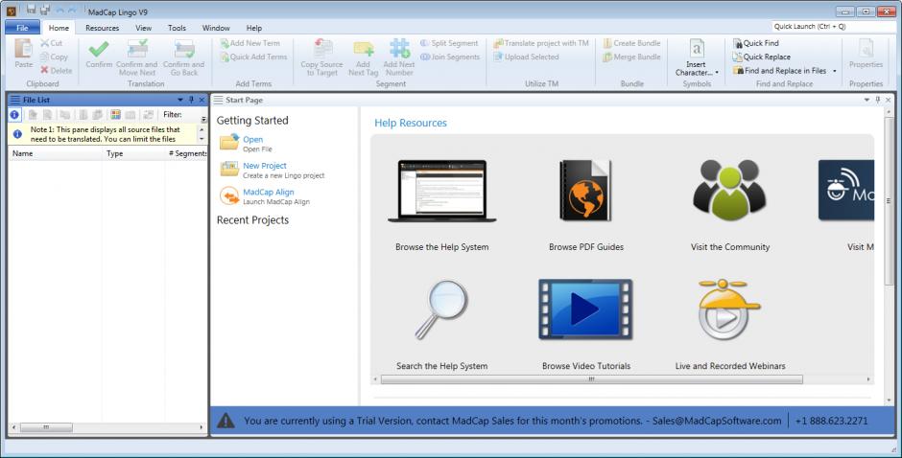The width and height of the screenshot is (902, 458).
Task: Click Split Segment command
Action: (x=449, y=43)
